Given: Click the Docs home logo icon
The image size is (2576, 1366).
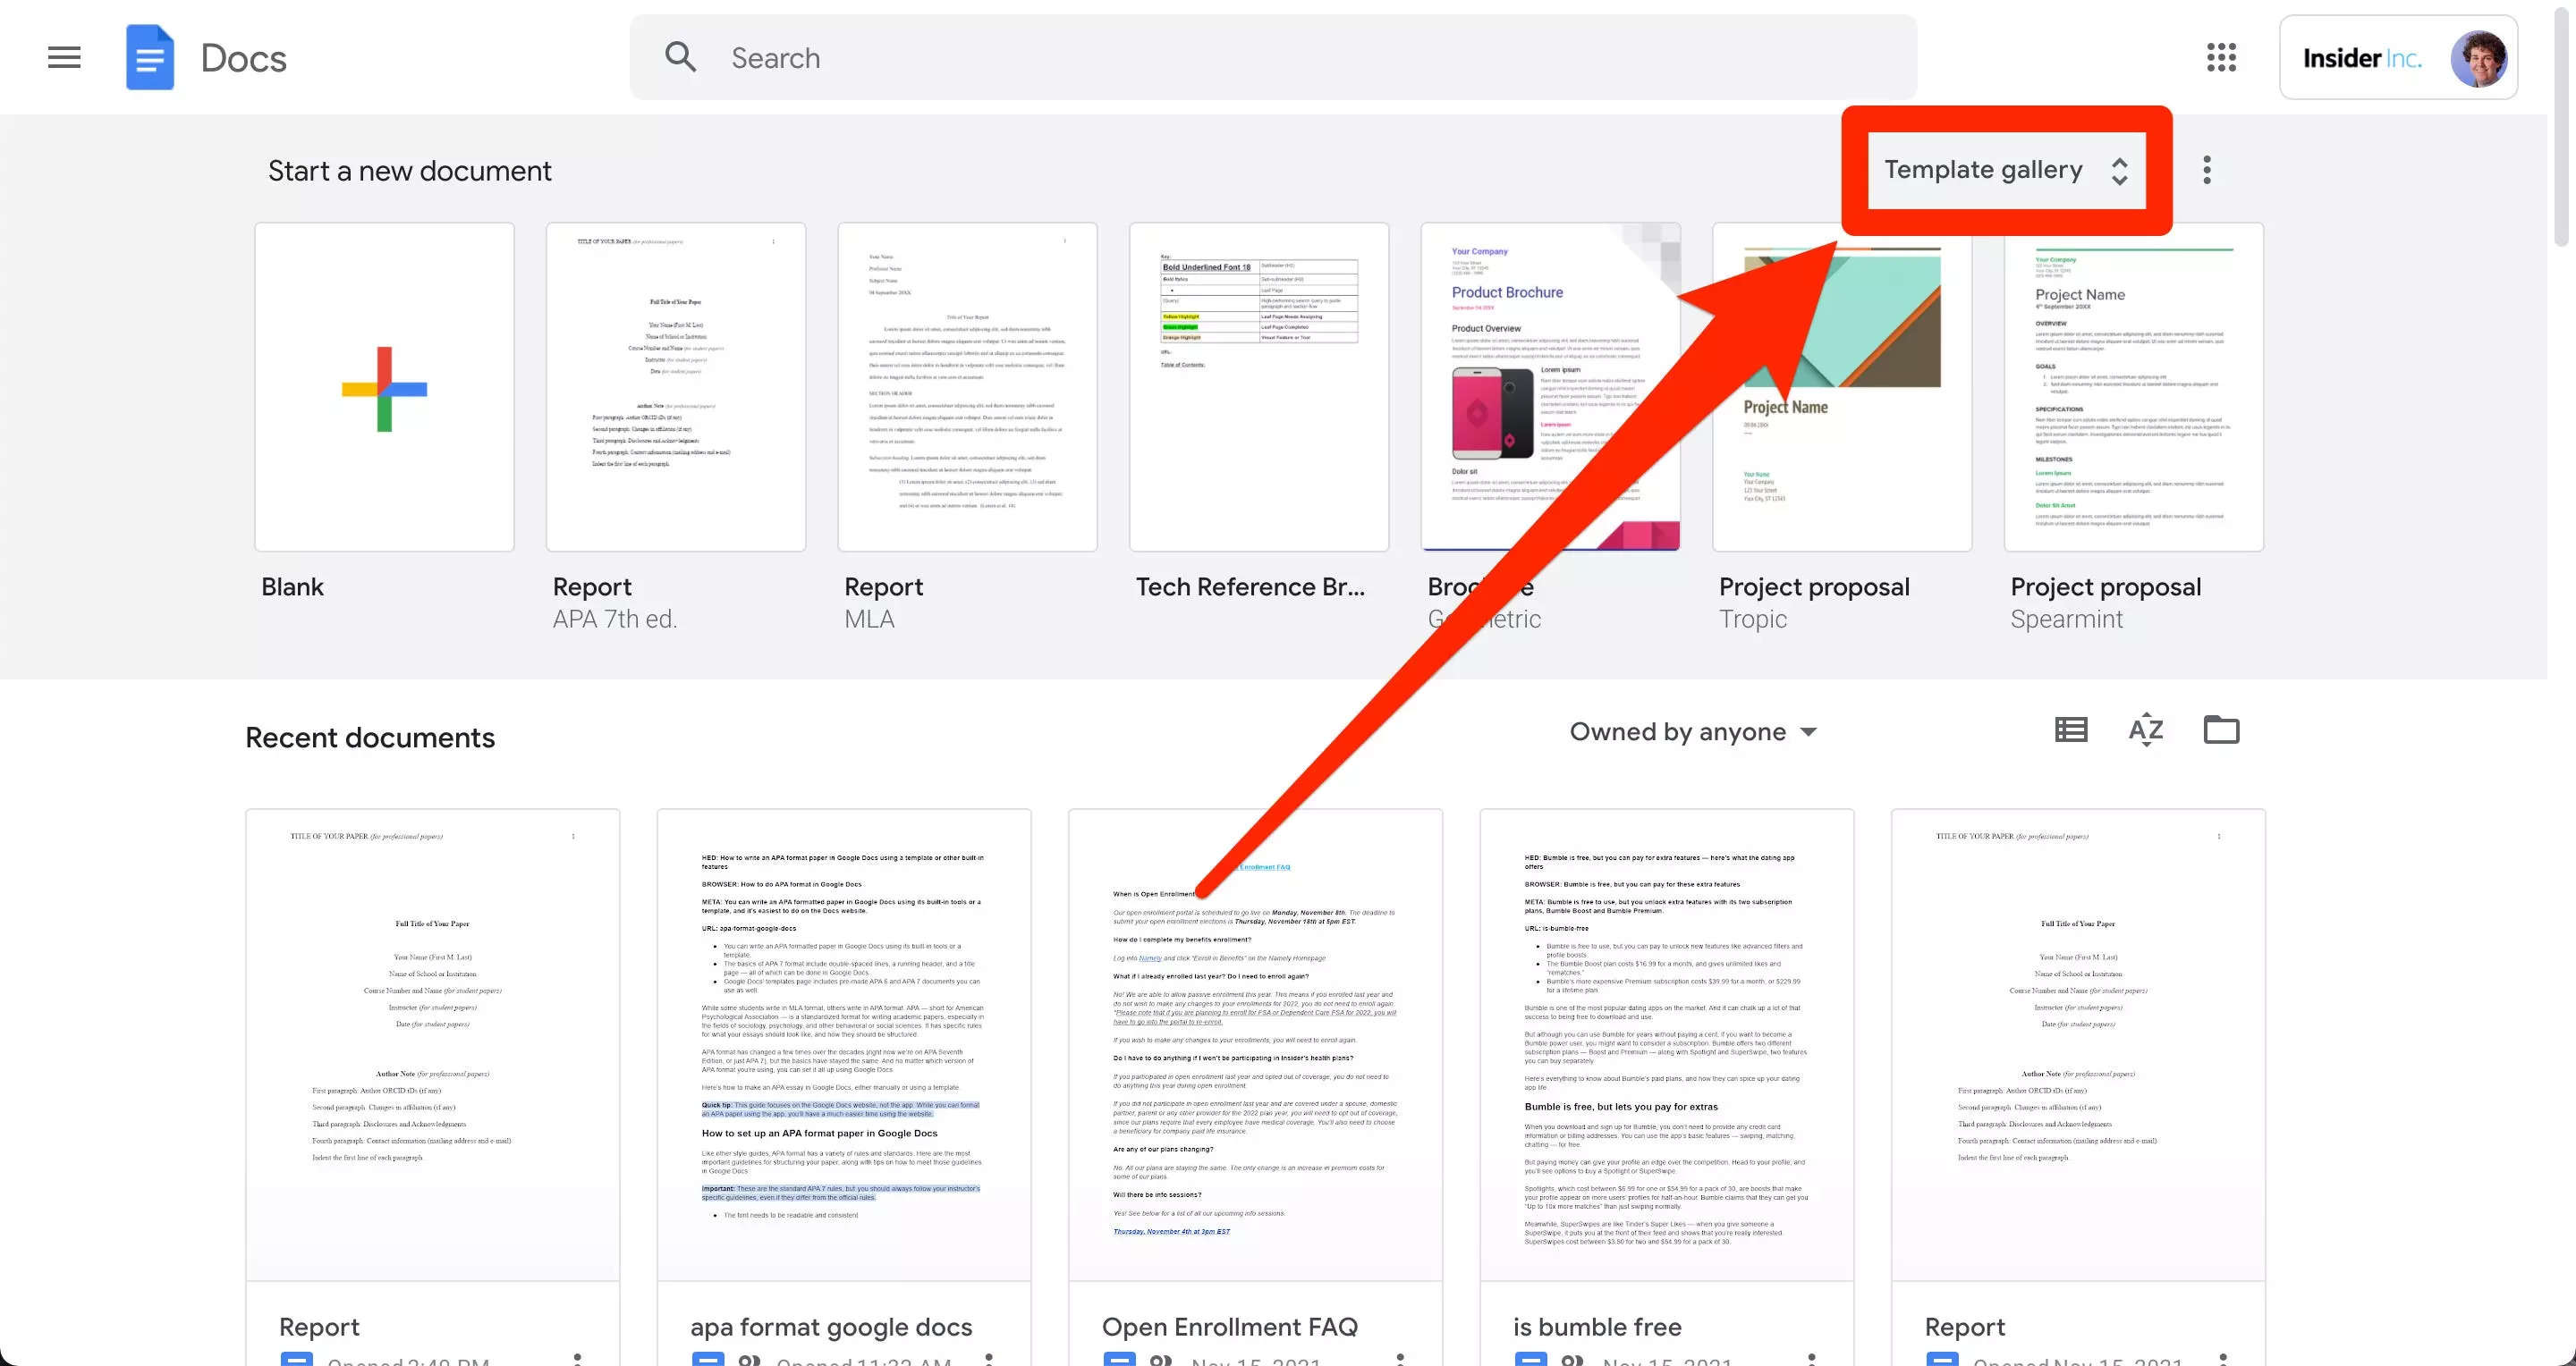Looking at the screenshot, I should point(148,56).
